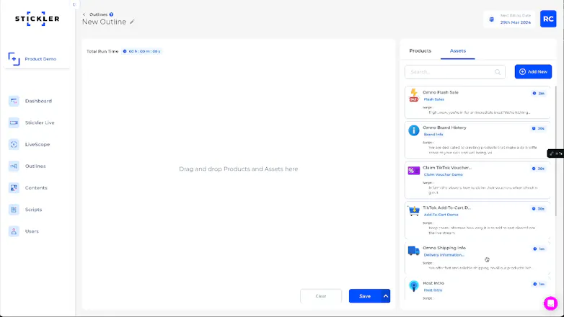Screen dimensions: 564x317
Task: Select Omno Brand History info icon
Action: 414,130
